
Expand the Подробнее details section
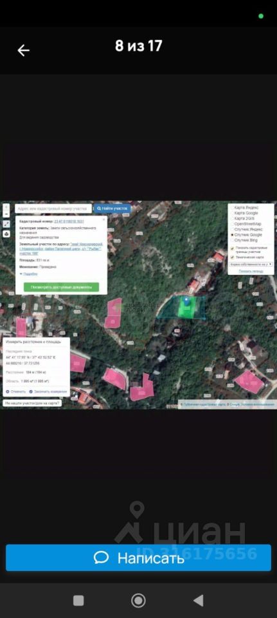point(29,274)
